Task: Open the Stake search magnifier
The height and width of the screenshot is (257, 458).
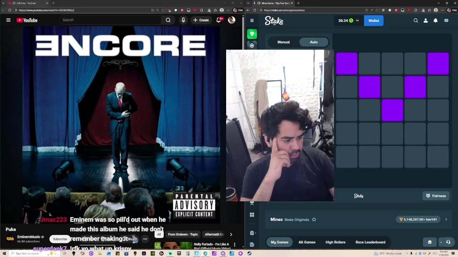Action: 416,20
